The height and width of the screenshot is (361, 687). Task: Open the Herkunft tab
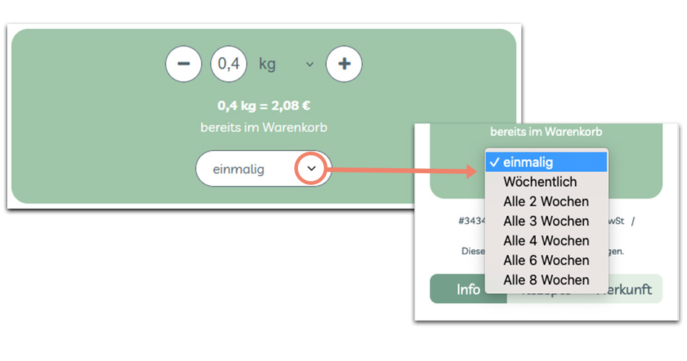click(628, 290)
